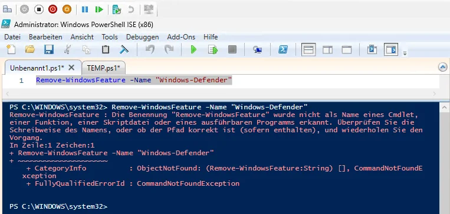The width and height of the screenshot is (450, 214).
Task: Start PowerShell in separate window icon
Action: [283, 49]
